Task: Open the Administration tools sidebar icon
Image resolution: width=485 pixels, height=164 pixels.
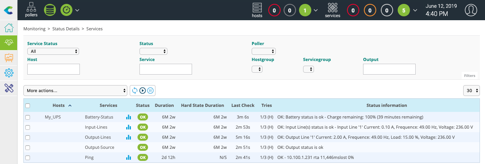Action: coord(9,88)
